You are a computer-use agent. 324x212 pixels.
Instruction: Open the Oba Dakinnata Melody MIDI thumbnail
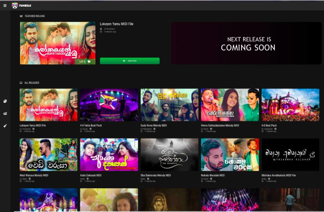pyautogui.click(x=169, y=155)
